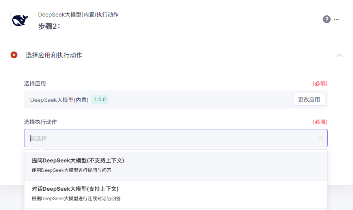Open the three-dot more options menu

336,20
